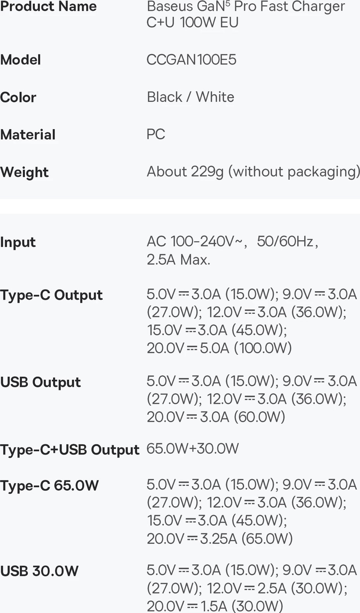
Task: Click the USB Output label
Action: pos(41,382)
